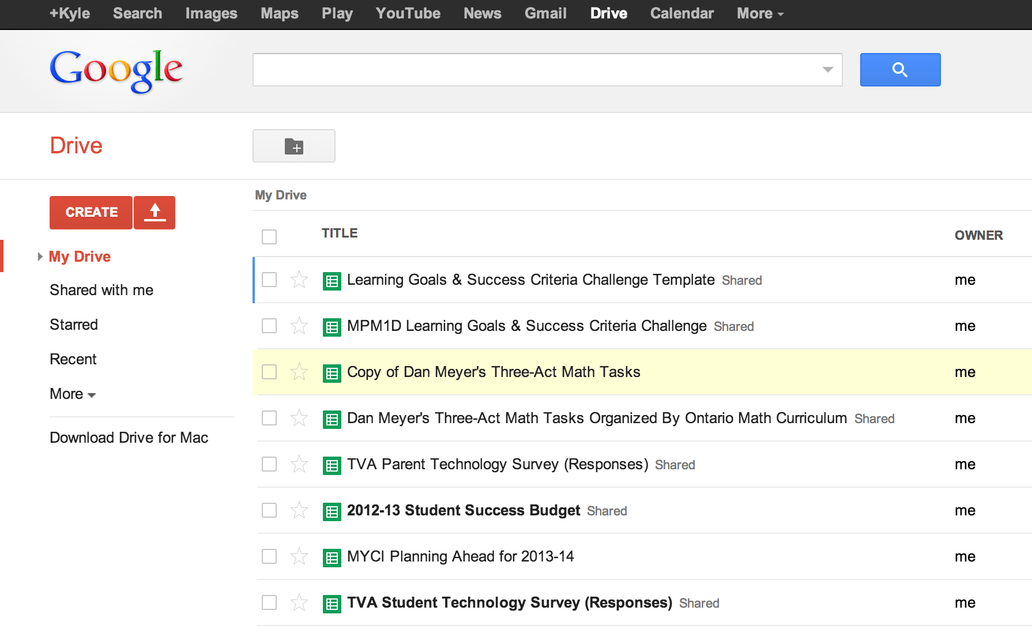The width and height of the screenshot is (1032, 633).
Task: Open the Recent view
Action: pyautogui.click(x=73, y=359)
